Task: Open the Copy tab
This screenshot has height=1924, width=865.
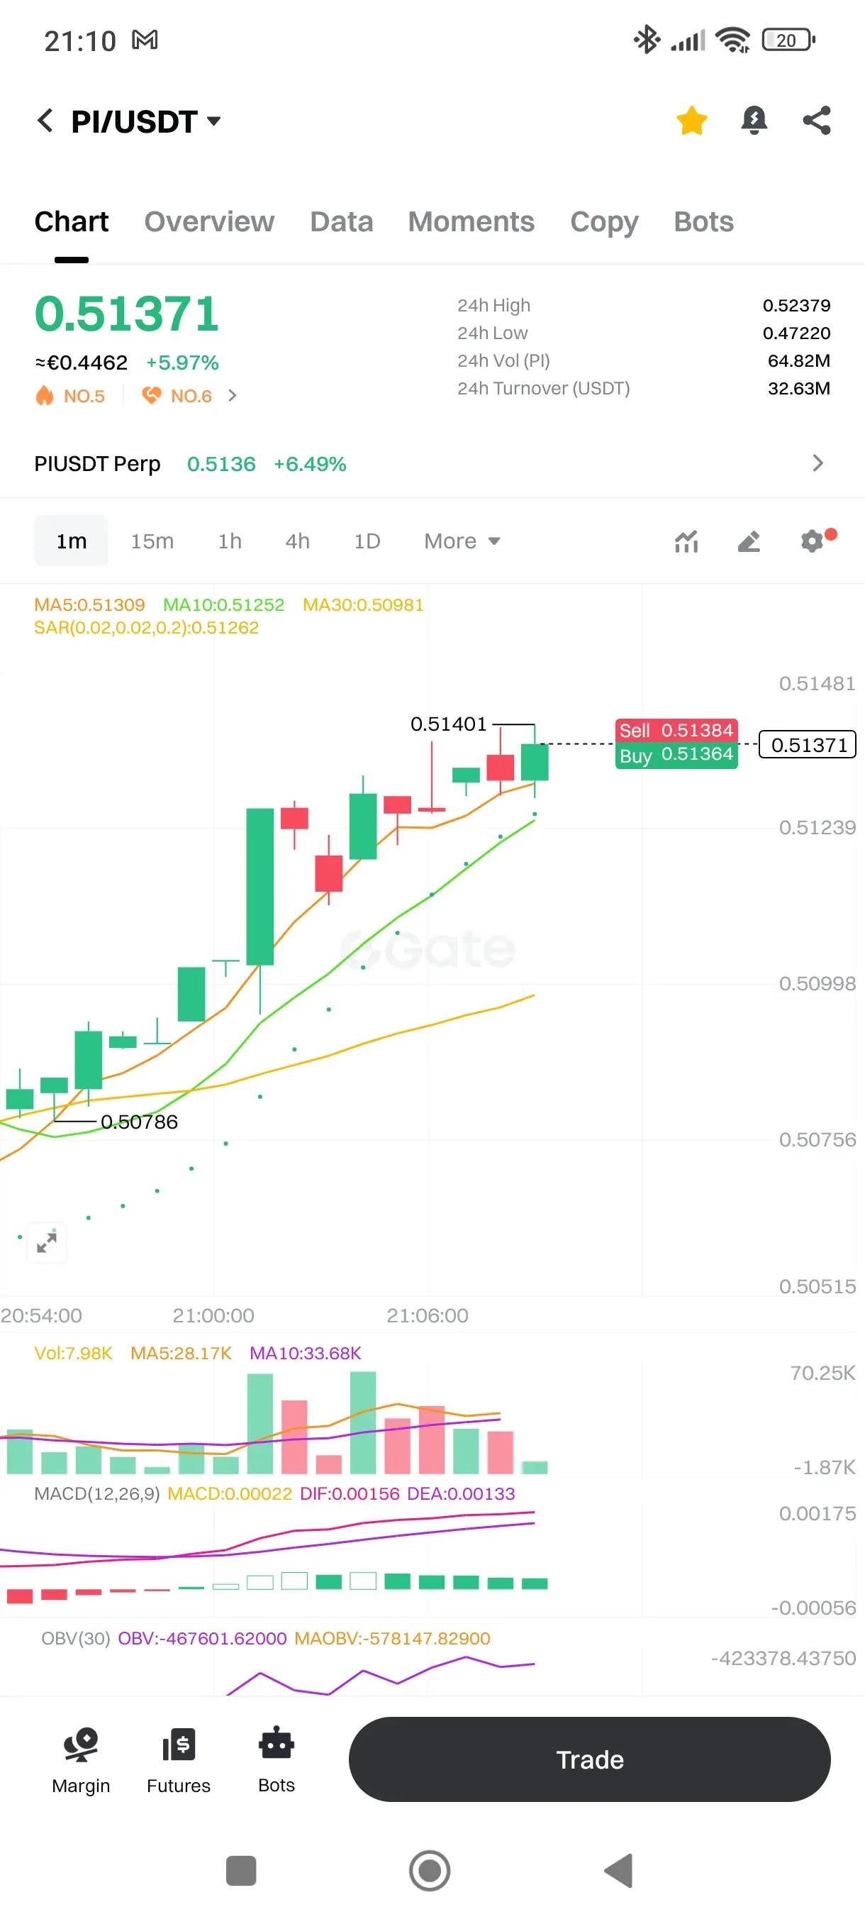Action: 604,223
